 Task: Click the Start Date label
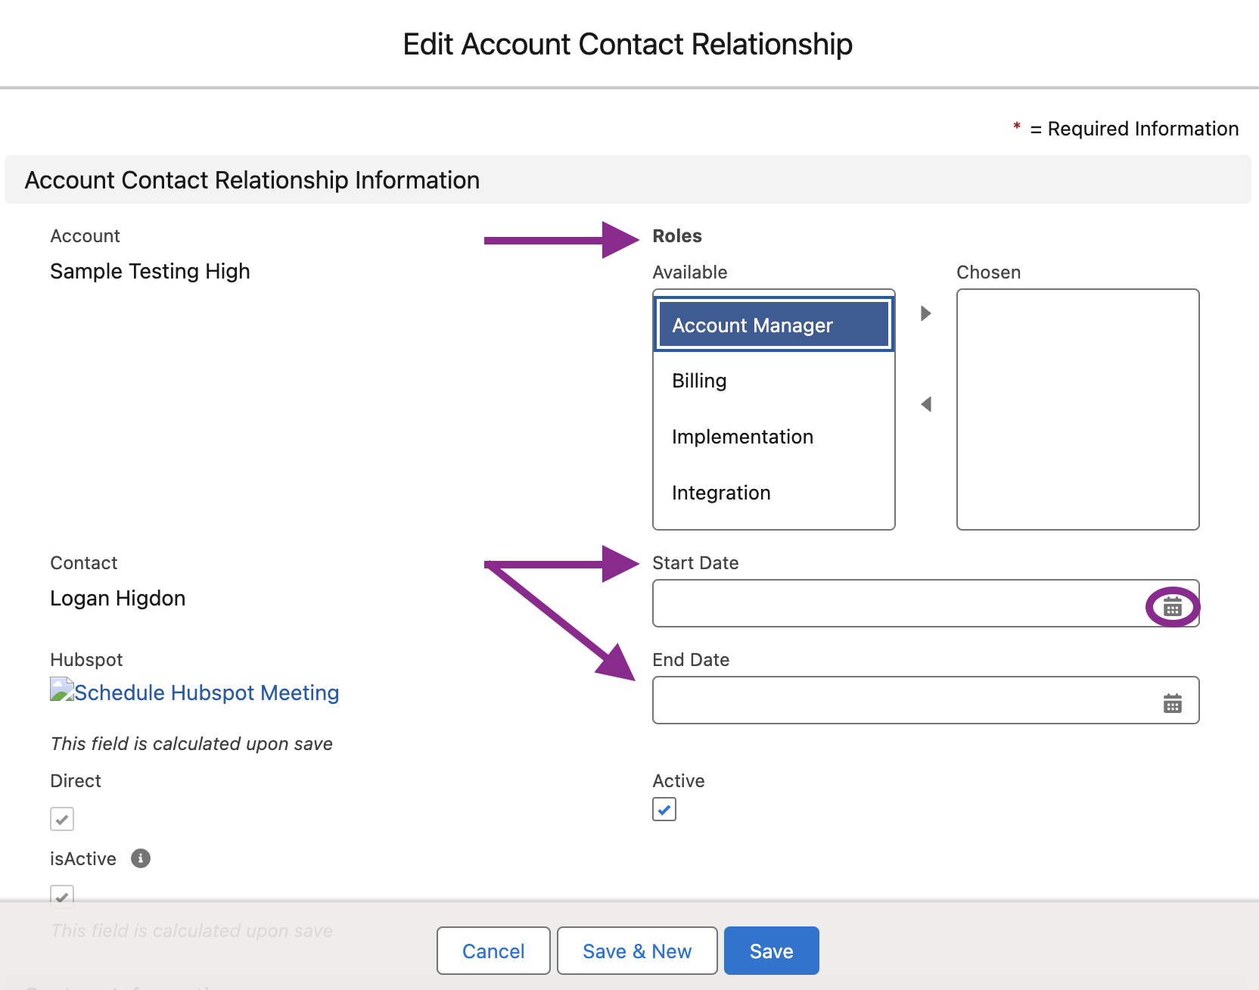pyautogui.click(x=695, y=563)
